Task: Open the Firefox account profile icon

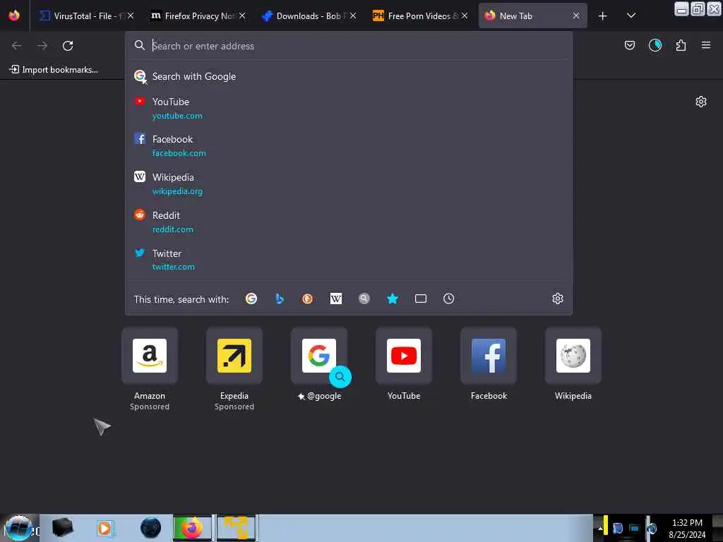Action: [x=655, y=45]
